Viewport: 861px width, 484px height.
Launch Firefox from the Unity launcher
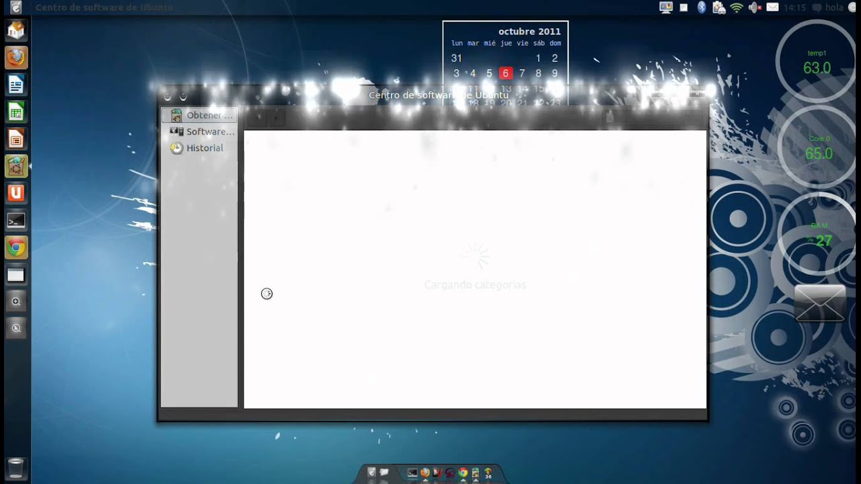[16, 58]
